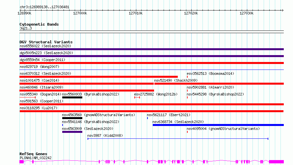Select nsv6563909 (Sedlazeck2020) label
The height and width of the screenshot is (165, 293).
(88, 129)
